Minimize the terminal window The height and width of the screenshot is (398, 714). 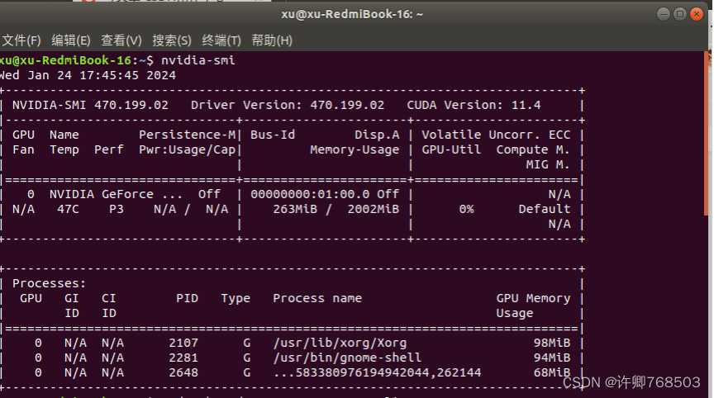664,14
